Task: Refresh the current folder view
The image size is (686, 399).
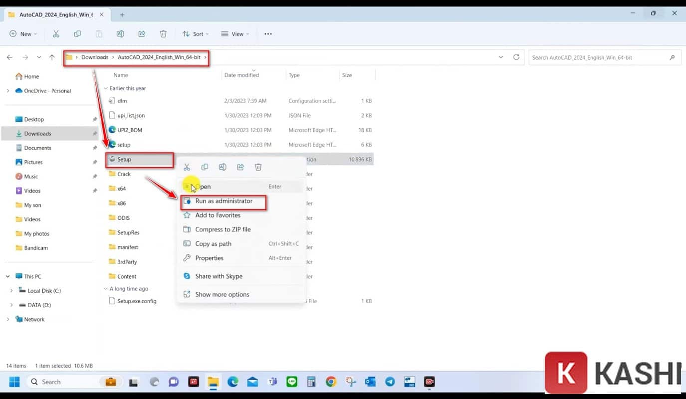Action: click(x=516, y=57)
